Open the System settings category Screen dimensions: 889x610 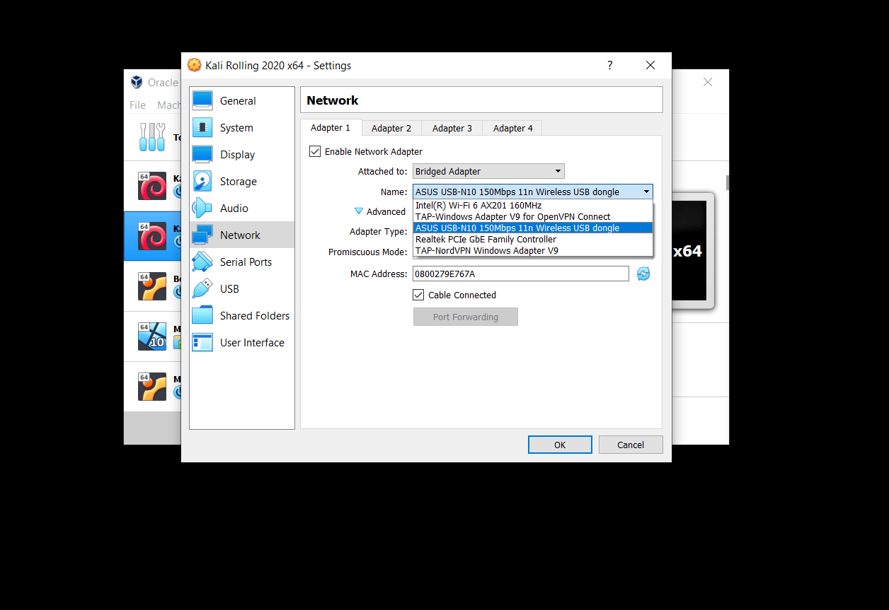(x=241, y=128)
